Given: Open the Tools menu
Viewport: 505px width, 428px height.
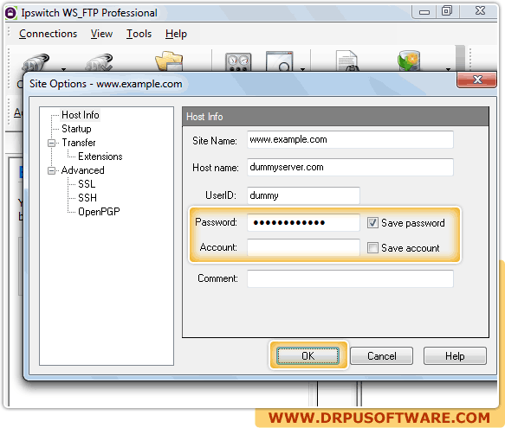Looking at the screenshot, I should pyautogui.click(x=139, y=34).
